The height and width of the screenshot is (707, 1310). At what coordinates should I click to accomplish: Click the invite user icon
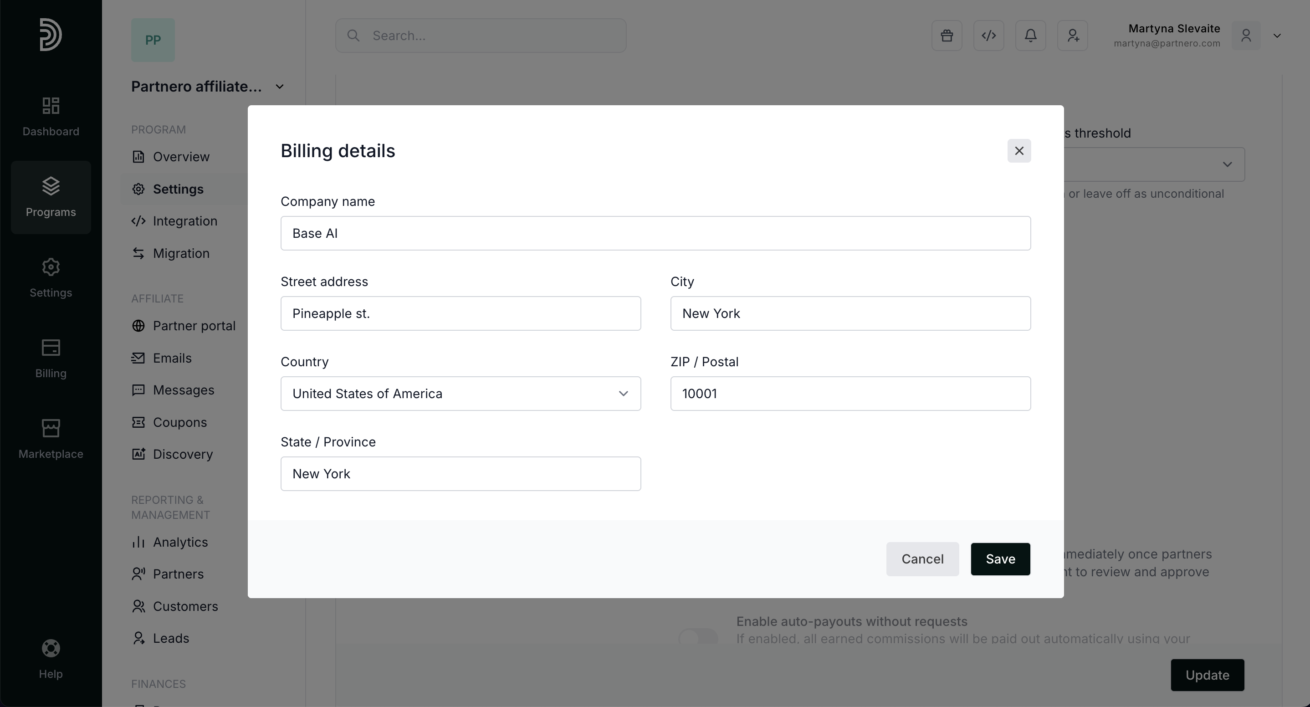pyautogui.click(x=1073, y=36)
